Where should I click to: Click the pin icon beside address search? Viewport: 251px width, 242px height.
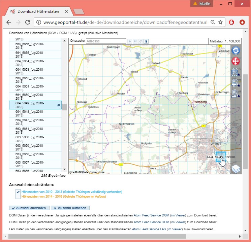(146, 41)
